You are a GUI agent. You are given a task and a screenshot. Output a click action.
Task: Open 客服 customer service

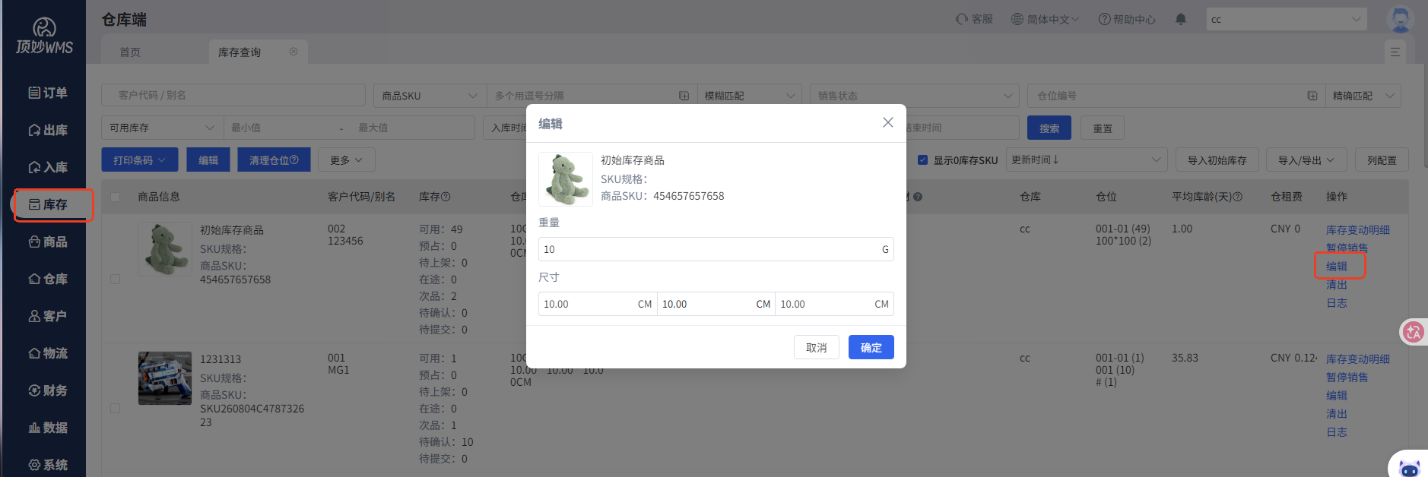click(x=974, y=19)
